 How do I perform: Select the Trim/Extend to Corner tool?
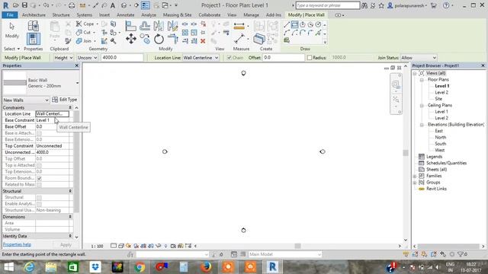tap(172, 39)
